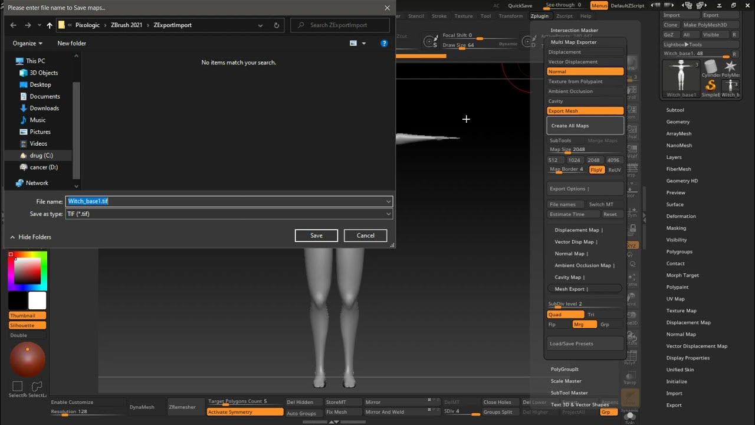The width and height of the screenshot is (755, 425).
Task: Click the small Witch_b tool thumbnail
Action: (x=730, y=89)
